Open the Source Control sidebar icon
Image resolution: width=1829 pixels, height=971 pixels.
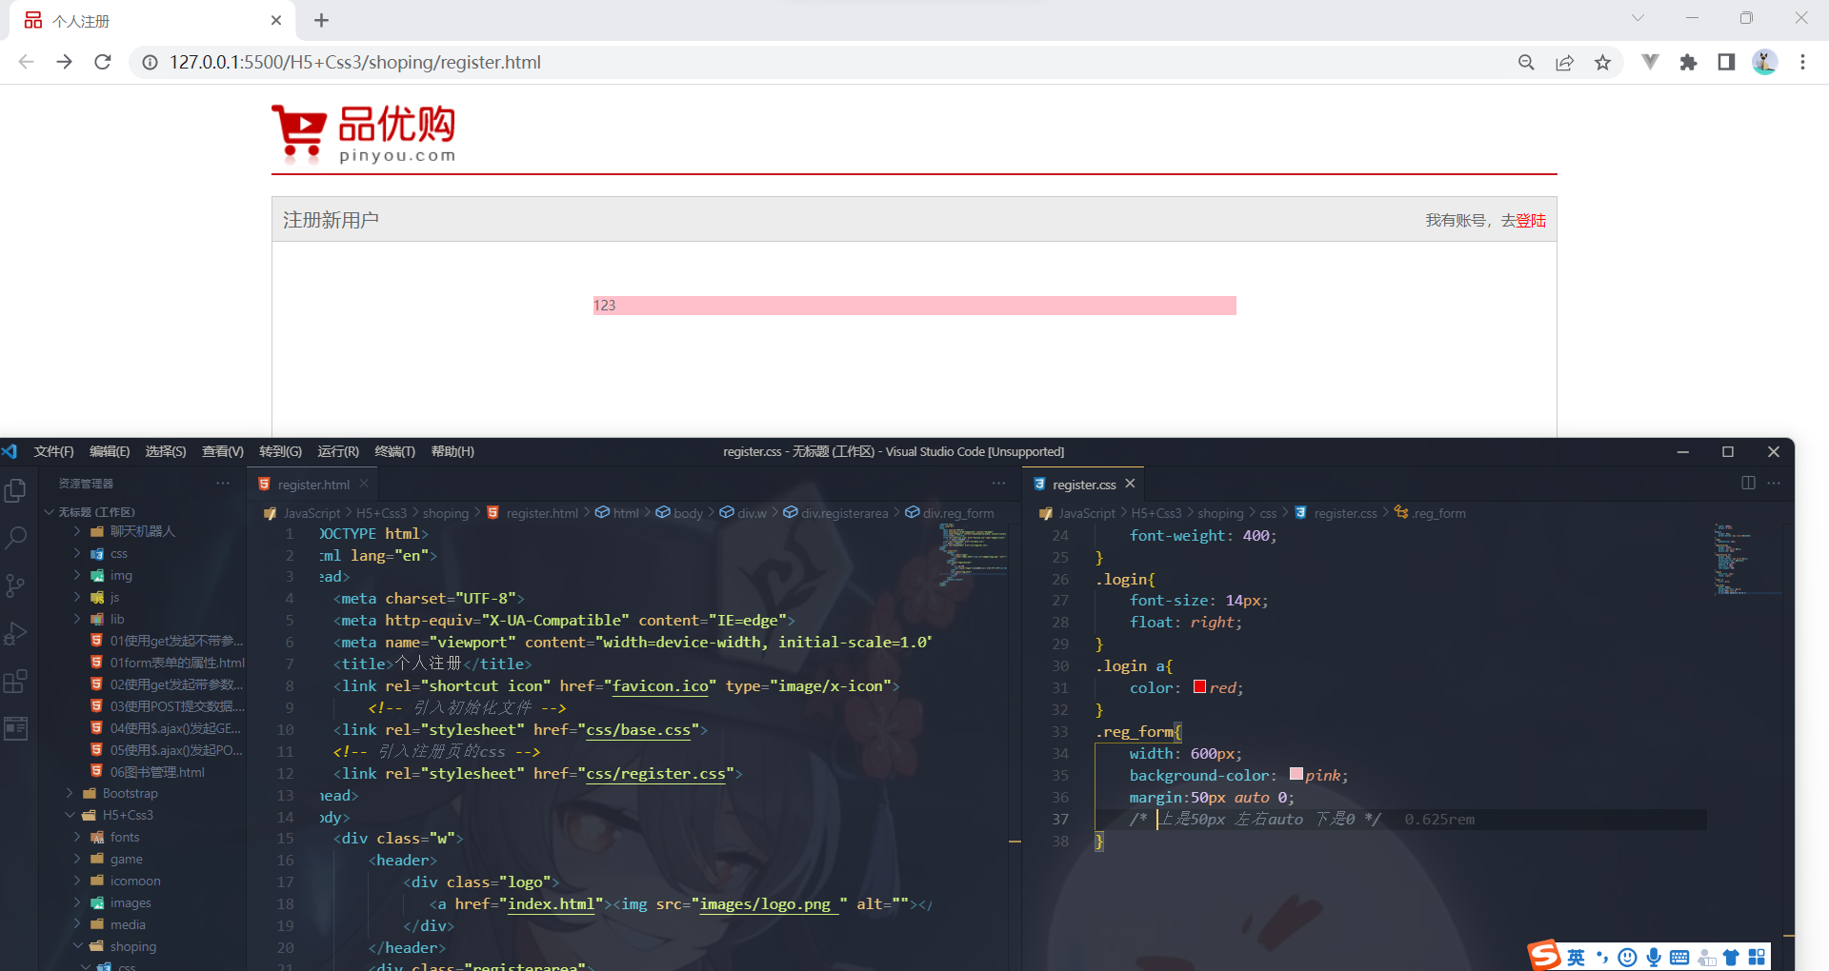[15, 585]
